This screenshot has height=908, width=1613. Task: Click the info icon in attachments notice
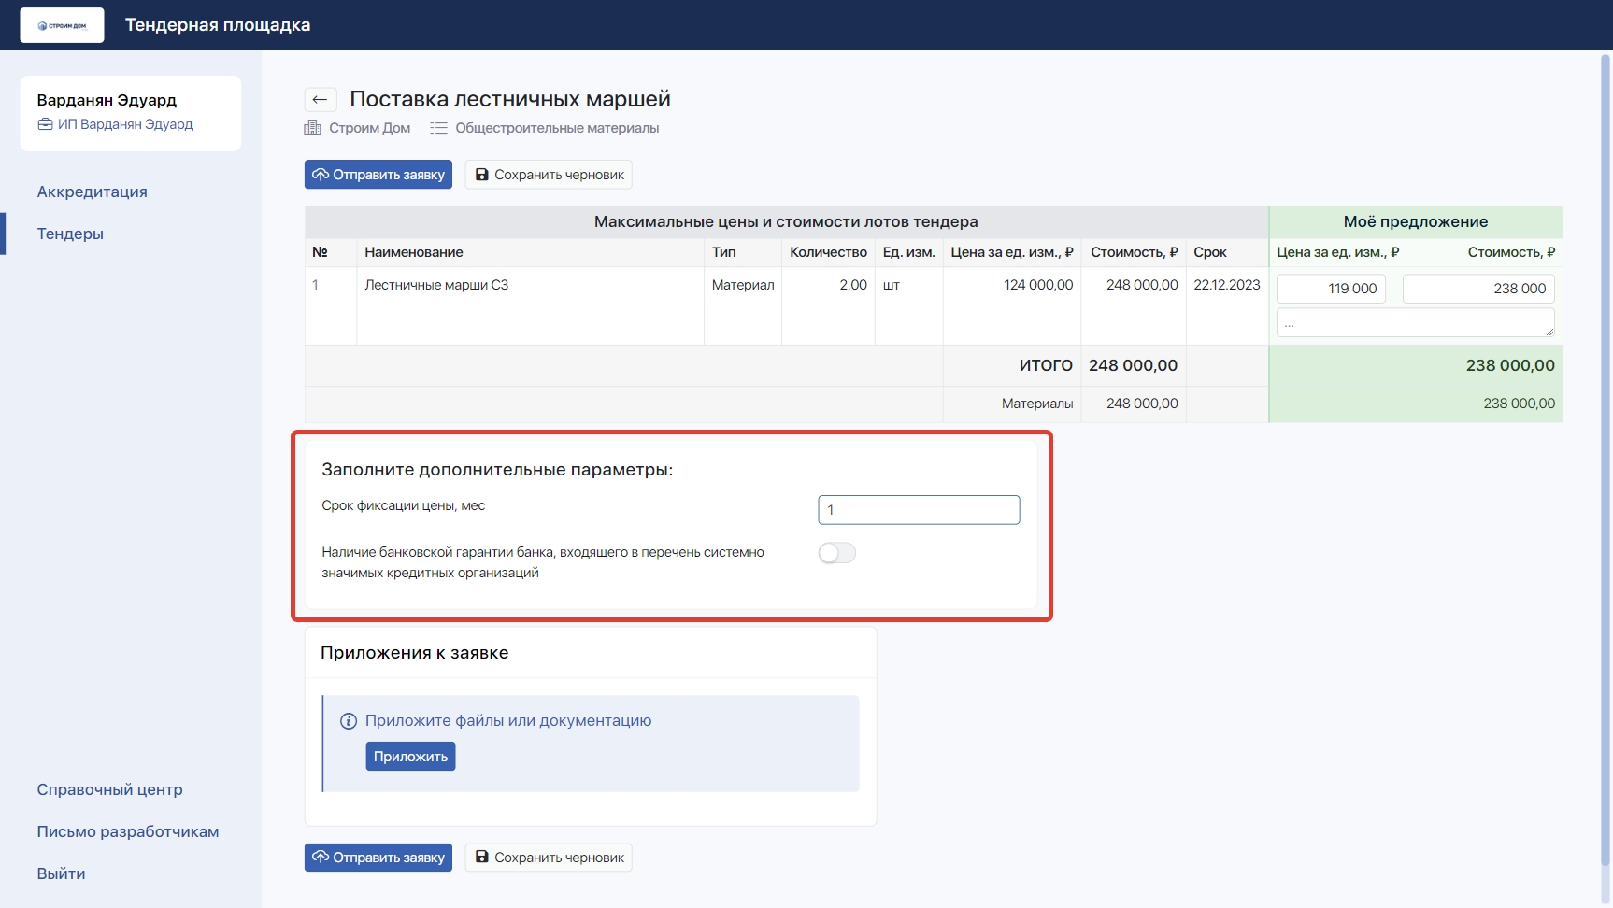pos(349,721)
